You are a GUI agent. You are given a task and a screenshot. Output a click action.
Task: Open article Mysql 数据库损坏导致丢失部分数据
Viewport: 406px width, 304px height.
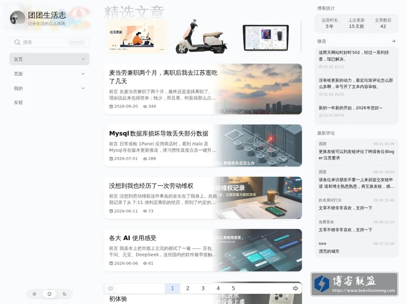159,133
